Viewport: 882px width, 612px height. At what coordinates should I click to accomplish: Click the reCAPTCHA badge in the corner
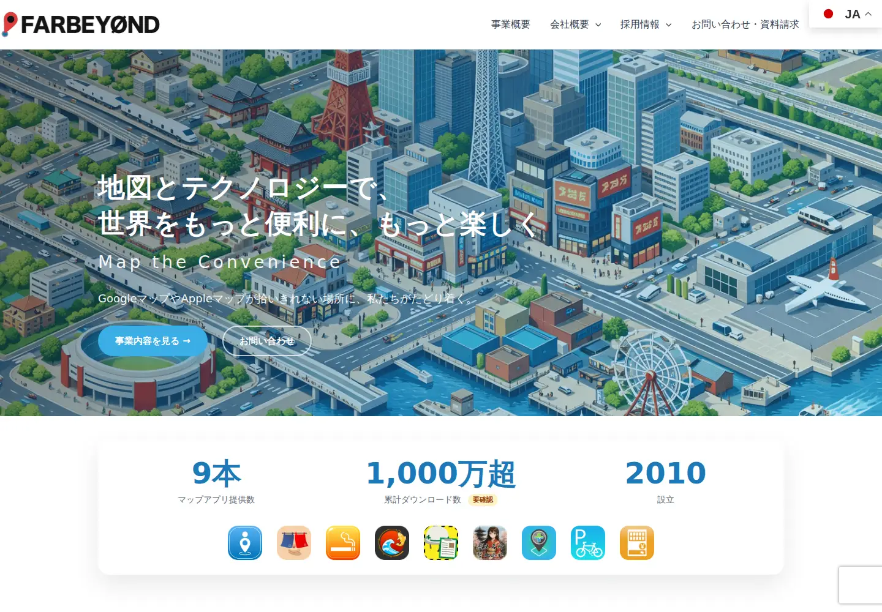(x=861, y=586)
